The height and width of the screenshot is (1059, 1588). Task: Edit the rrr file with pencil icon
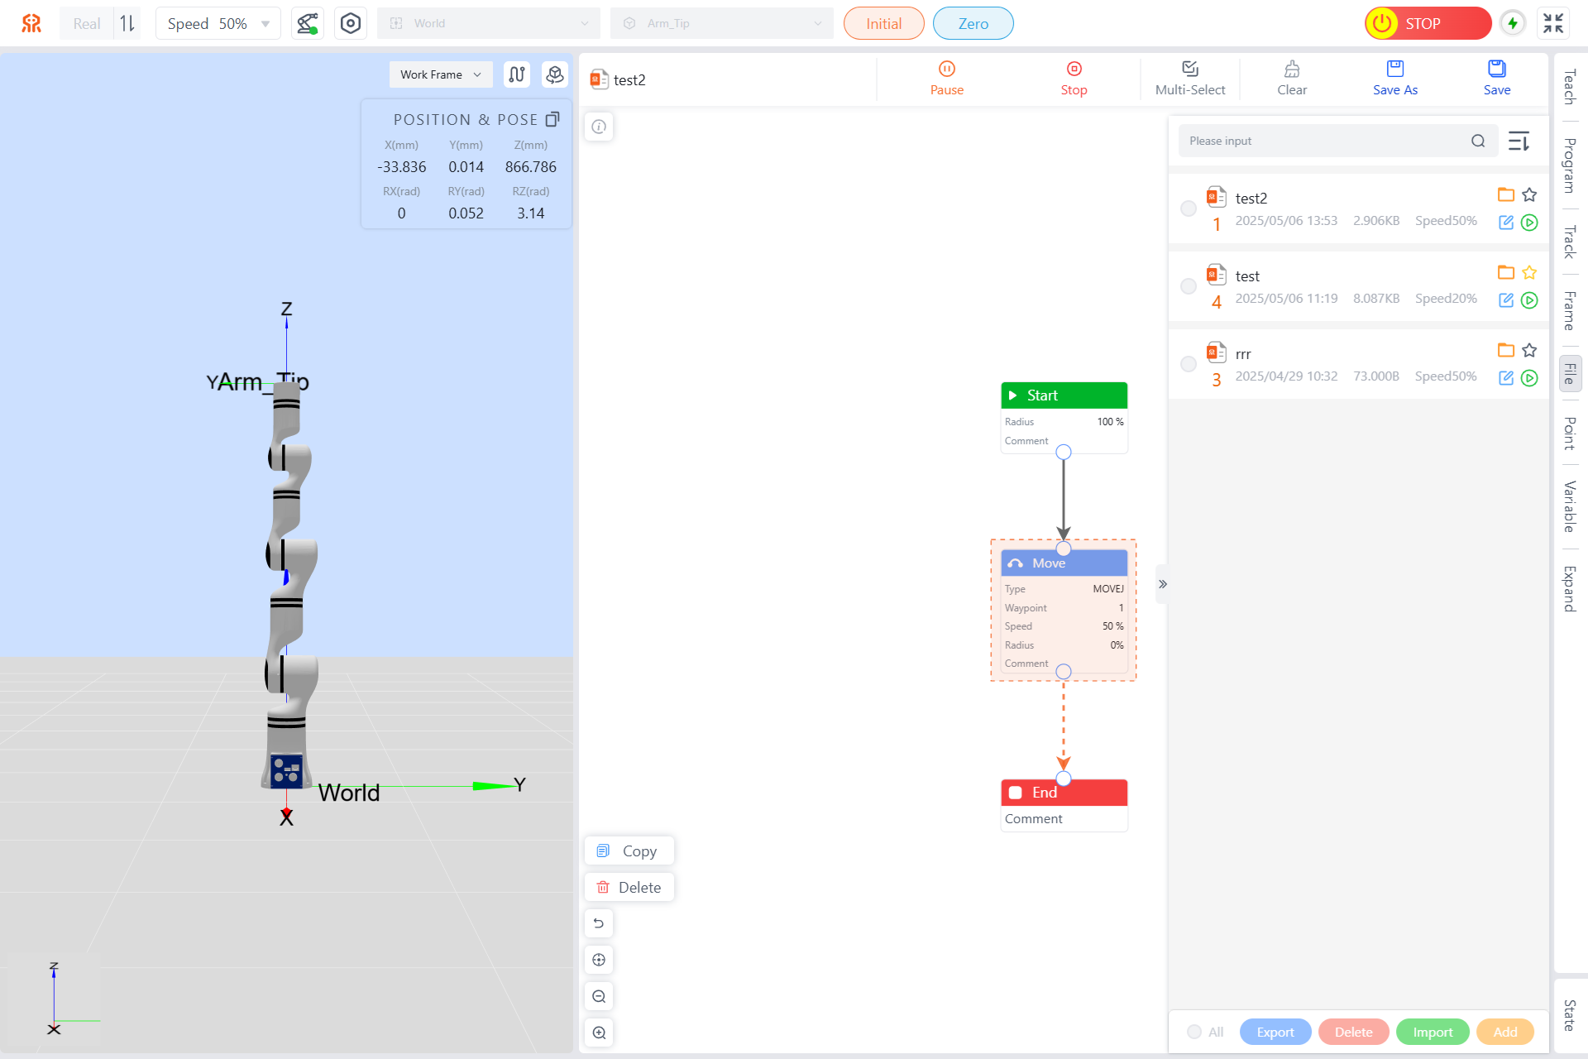[x=1505, y=378]
